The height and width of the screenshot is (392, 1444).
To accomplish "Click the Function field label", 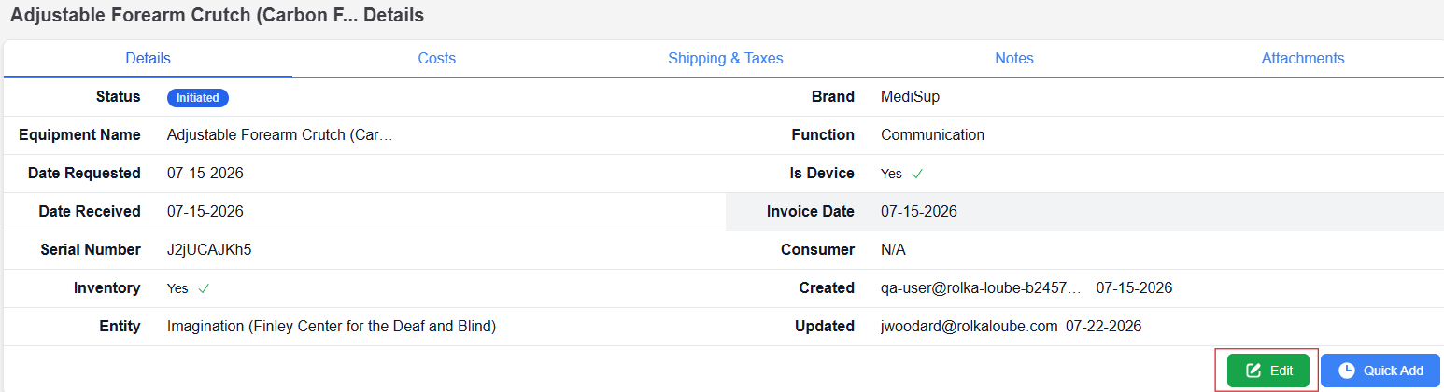I will 823,135.
